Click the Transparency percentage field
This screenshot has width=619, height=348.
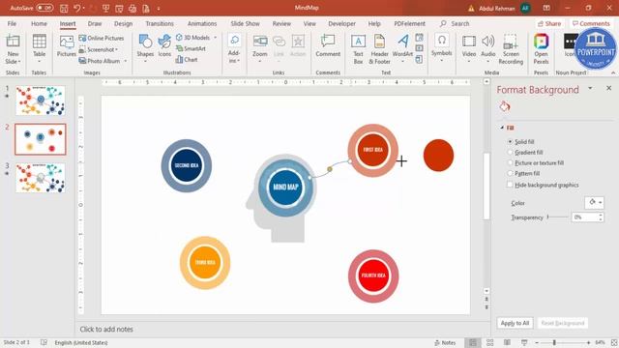click(584, 217)
